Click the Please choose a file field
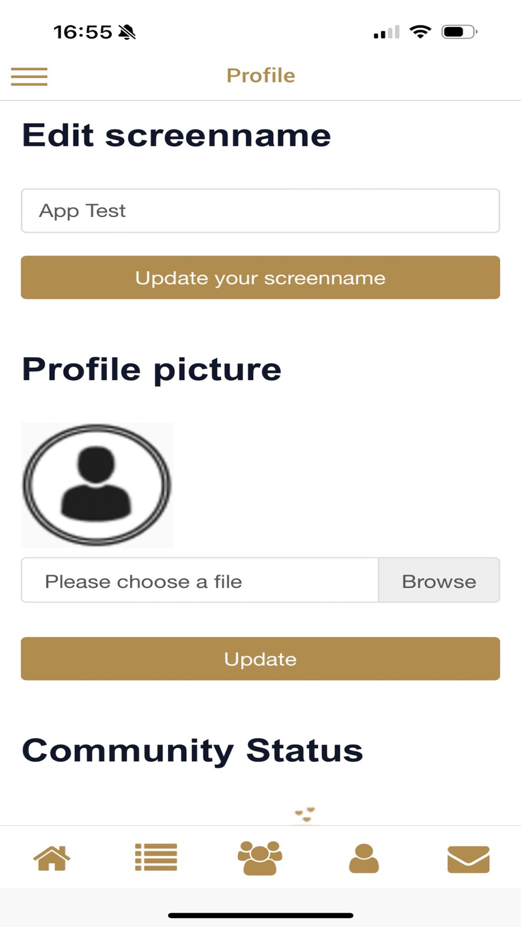The height and width of the screenshot is (927, 521). coord(200,580)
